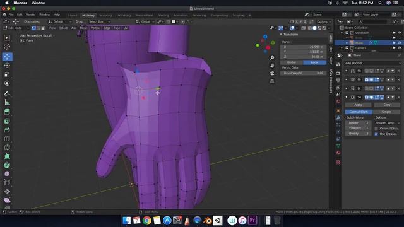Select the Measure tool

pos(7,102)
